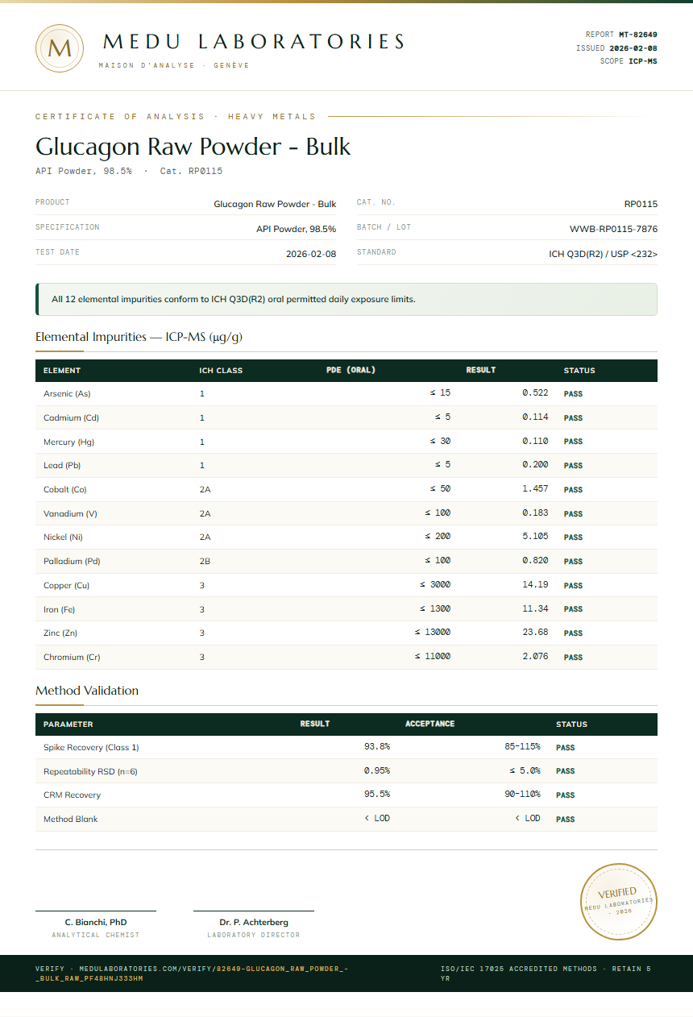The width and height of the screenshot is (693, 1017).
Task: Select the Mercury (Hg) row label
Action: coord(68,442)
